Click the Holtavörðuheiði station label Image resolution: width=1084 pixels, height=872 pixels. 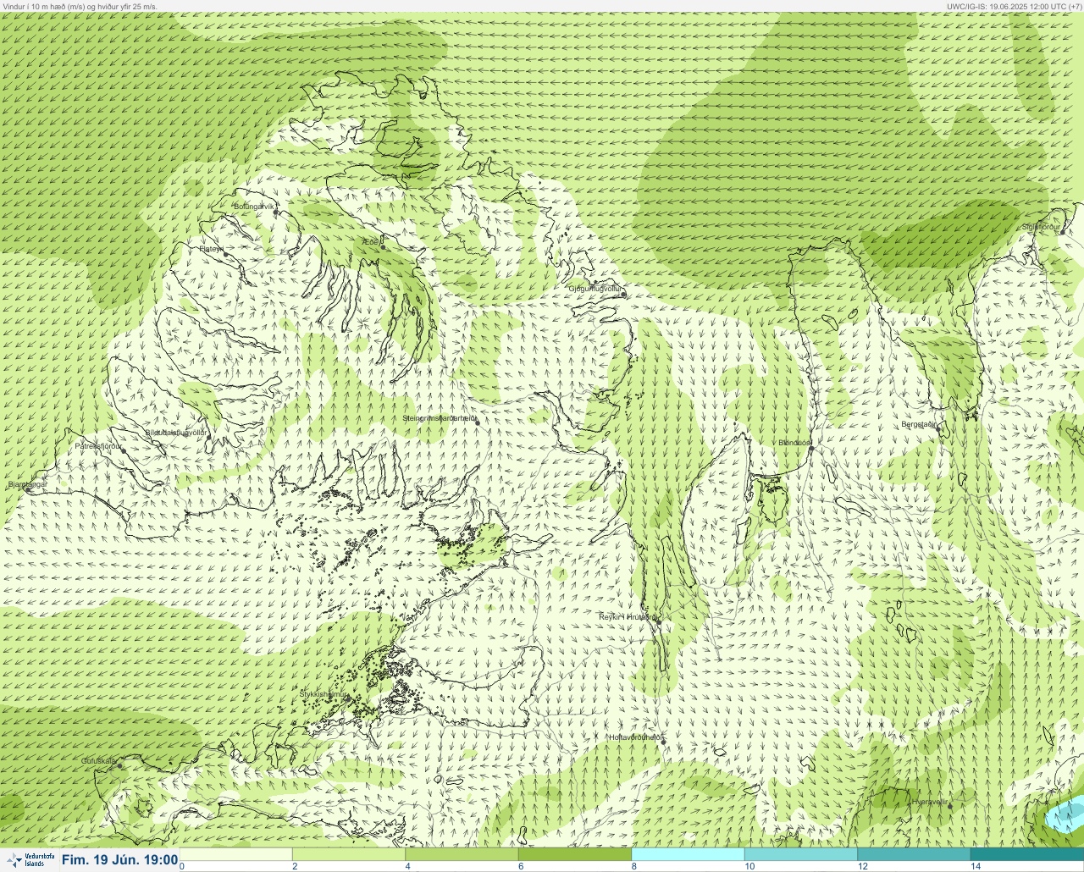pyautogui.click(x=636, y=737)
